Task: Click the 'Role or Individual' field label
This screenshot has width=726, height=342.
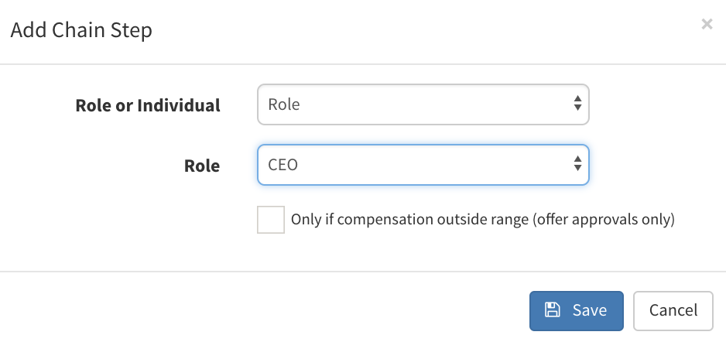Action: point(148,105)
